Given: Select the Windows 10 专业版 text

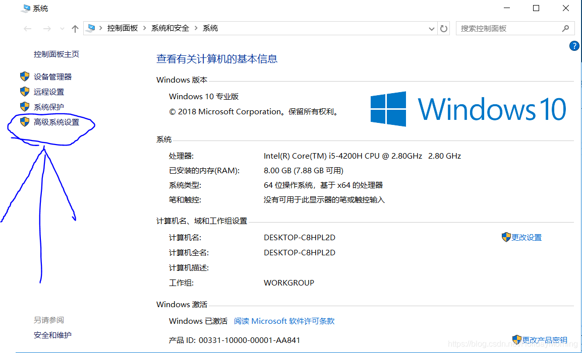Looking at the screenshot, I should click(x=204, y=97).
